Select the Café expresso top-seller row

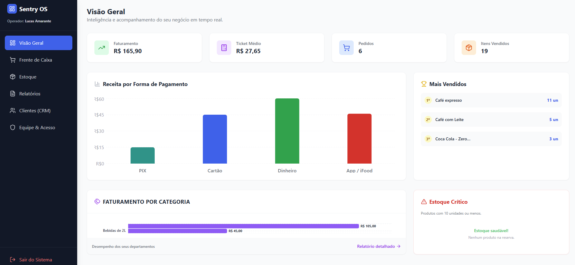[491, 100]
